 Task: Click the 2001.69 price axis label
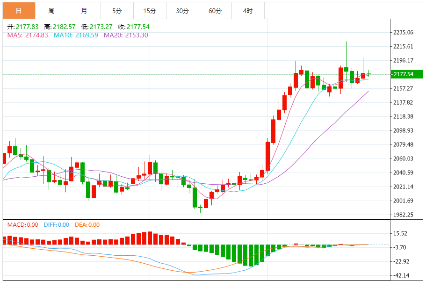tap(403, 201)
